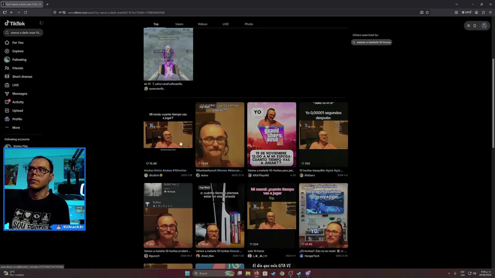495x278 pixels.
Task: Open video 'mi madre: cuanto tiempo jugaras??'
Action: [220, 134]
